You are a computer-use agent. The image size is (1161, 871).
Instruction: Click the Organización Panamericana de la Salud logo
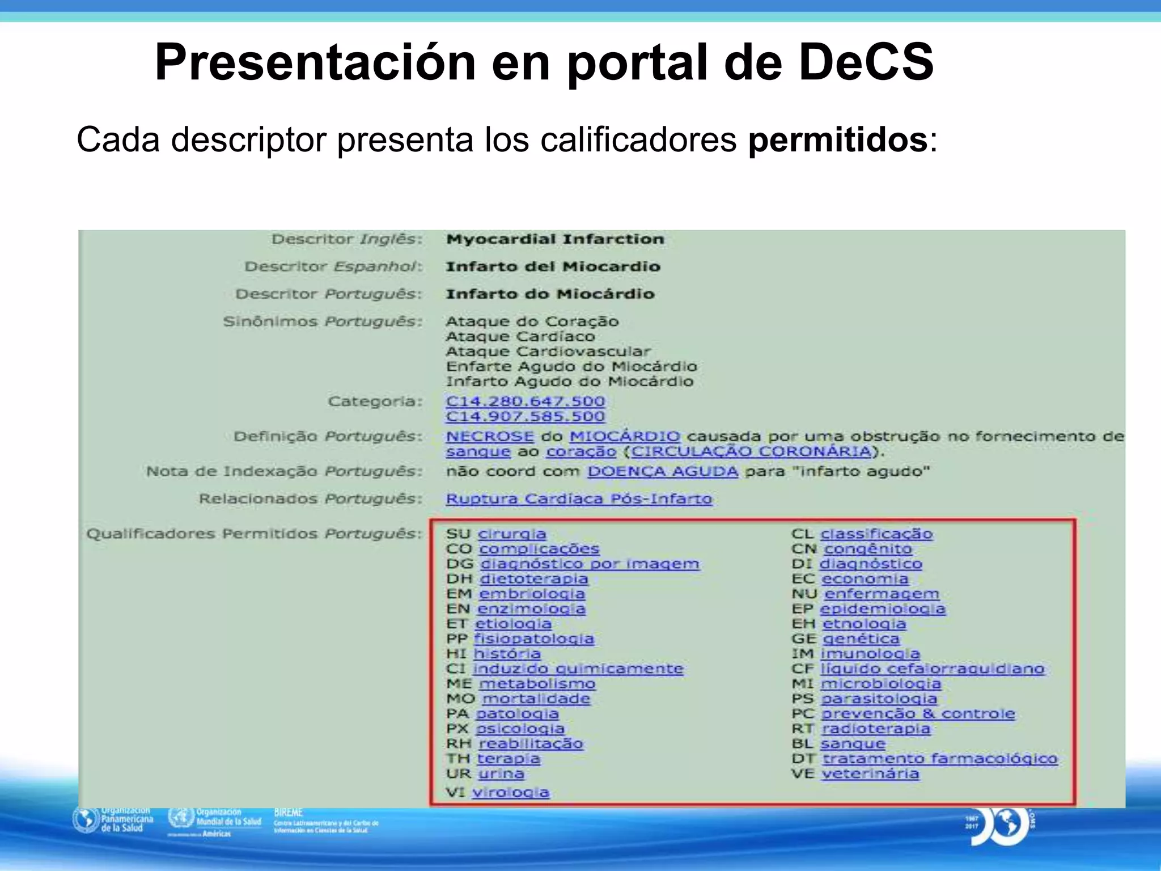pos(113,820)
